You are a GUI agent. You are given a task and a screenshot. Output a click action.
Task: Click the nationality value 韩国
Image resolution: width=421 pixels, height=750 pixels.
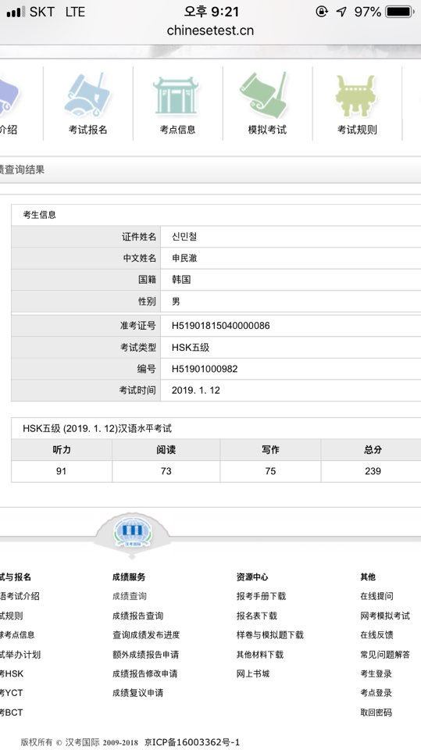[x=181, y=280]
